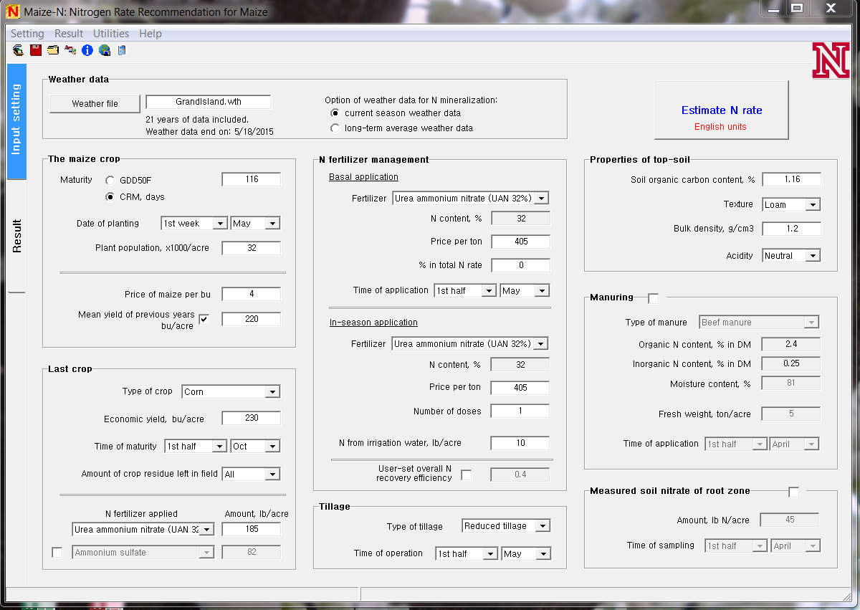Click the Estimate N rate button
The image size is (860, 610).
721,110
